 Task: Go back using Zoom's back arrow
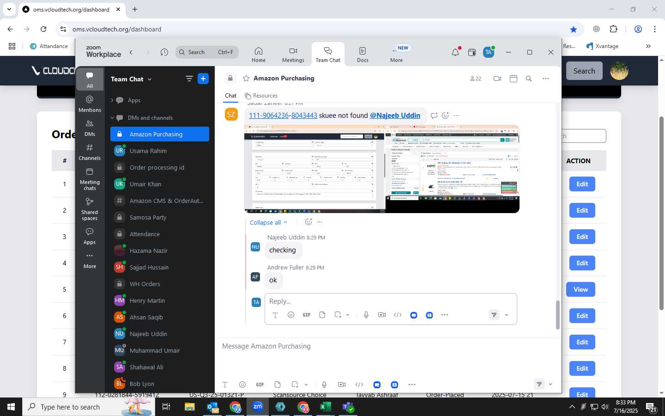click(131, 52)
